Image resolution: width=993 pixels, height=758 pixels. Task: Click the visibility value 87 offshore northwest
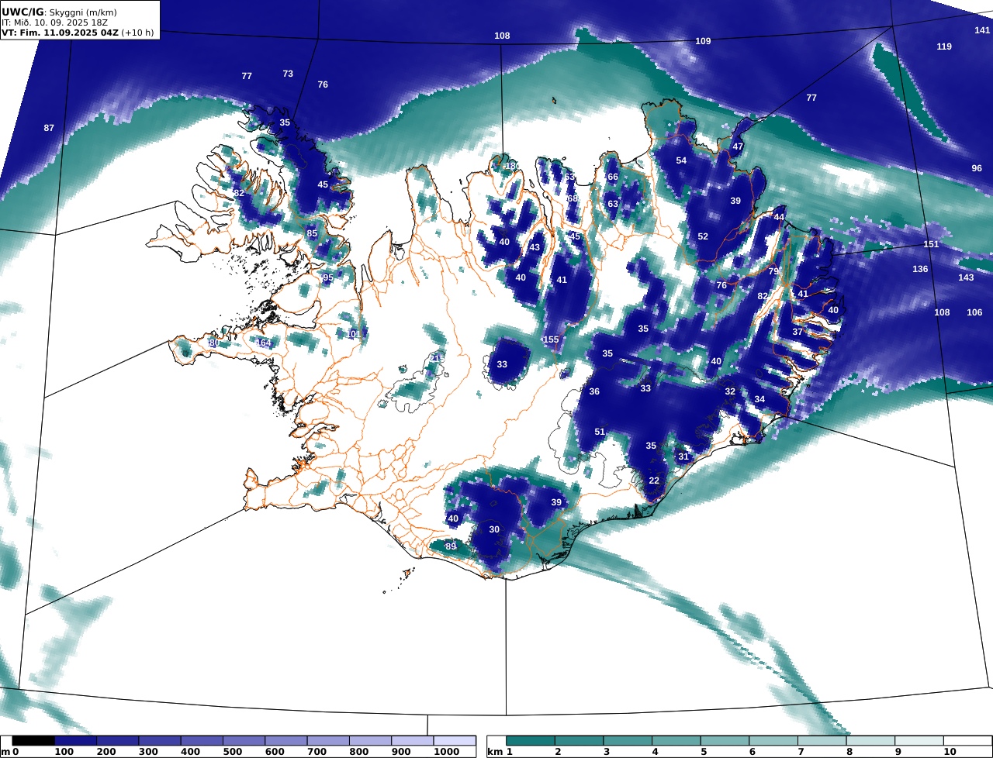(x=49, y=128)
